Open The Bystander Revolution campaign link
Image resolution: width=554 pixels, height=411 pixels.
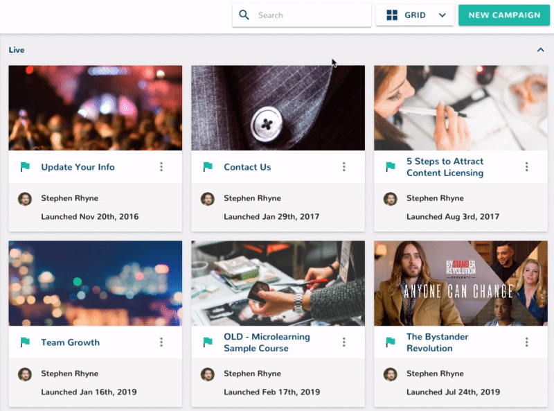(437, 342)
